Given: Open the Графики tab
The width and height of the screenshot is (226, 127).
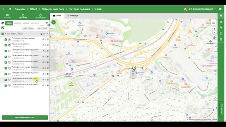Looking at the screenshot, I should click(73, 16).
